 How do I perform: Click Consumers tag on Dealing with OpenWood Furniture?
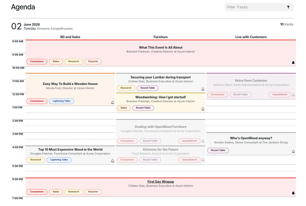point(127,141)
